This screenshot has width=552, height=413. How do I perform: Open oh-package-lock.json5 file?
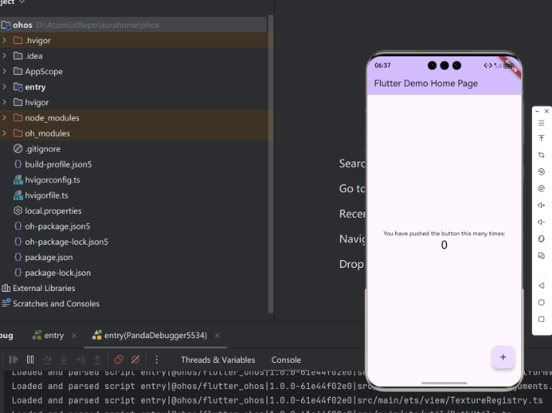pos(66,242)
